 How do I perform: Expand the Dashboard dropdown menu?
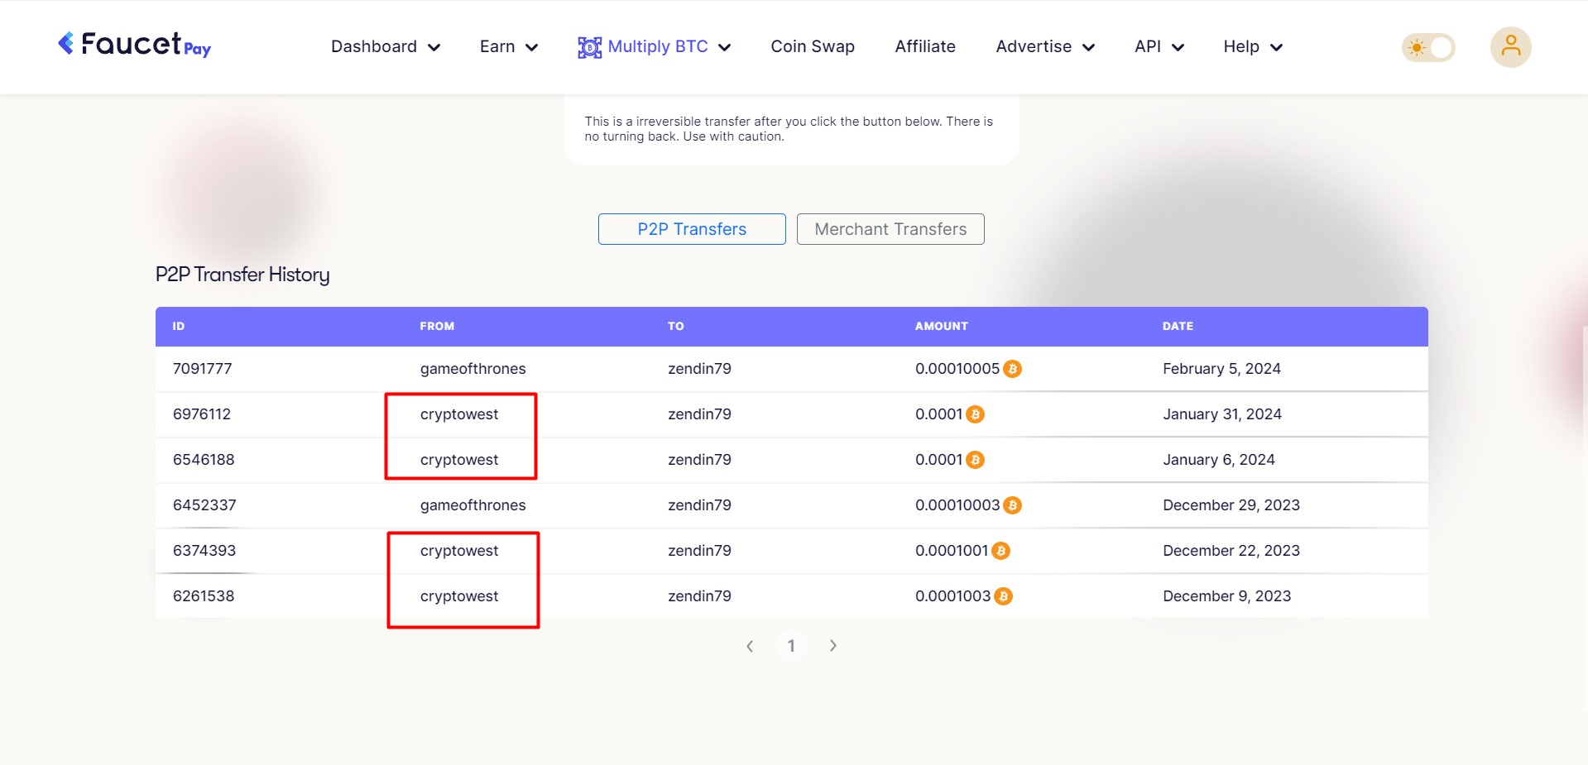pyautogui.click(x=386, y=47)
